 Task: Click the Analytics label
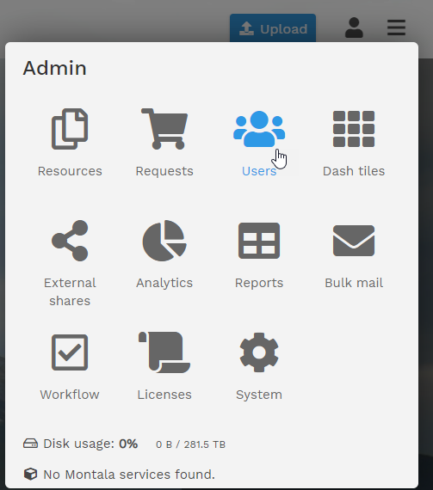tap(164, 284)
